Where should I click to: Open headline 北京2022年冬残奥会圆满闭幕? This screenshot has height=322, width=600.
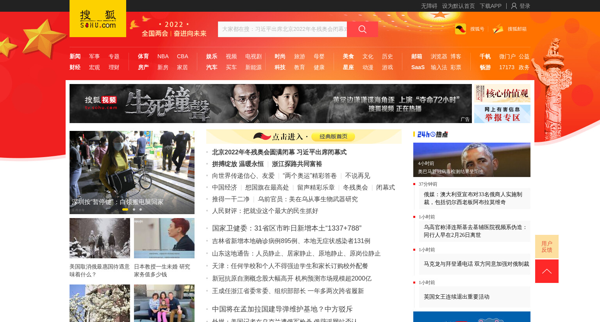tap(279, 152)
